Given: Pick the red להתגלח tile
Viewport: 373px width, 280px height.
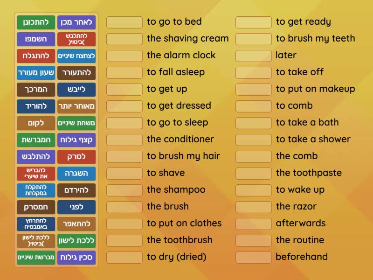Looking at the screenshot, I should [x=36, y=56].
